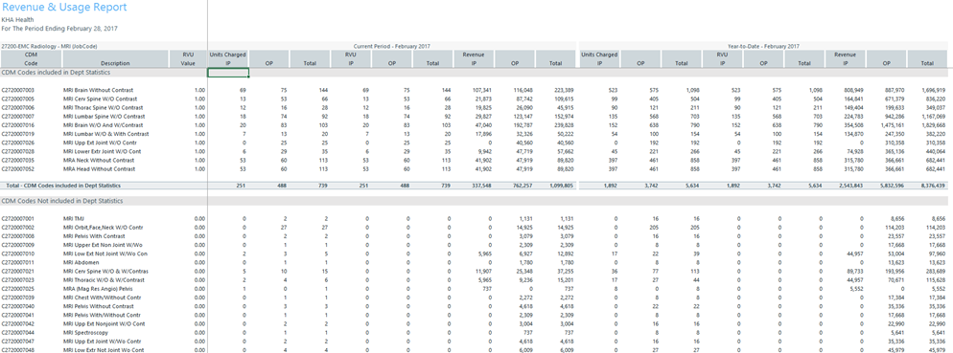The image size is (953, 353).
Task: Click the Current Period - February 2017 header
Action: pyautogui.click(x=393, y=46)
